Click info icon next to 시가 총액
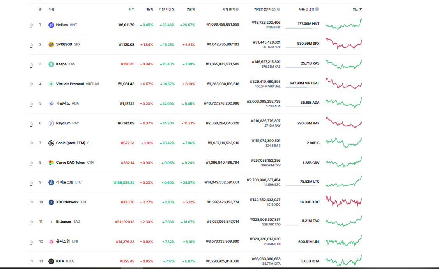This screenshot has height=269, width=439. [237, 9]
